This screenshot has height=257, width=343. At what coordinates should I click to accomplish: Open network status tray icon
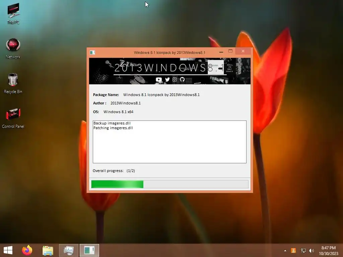303,251
